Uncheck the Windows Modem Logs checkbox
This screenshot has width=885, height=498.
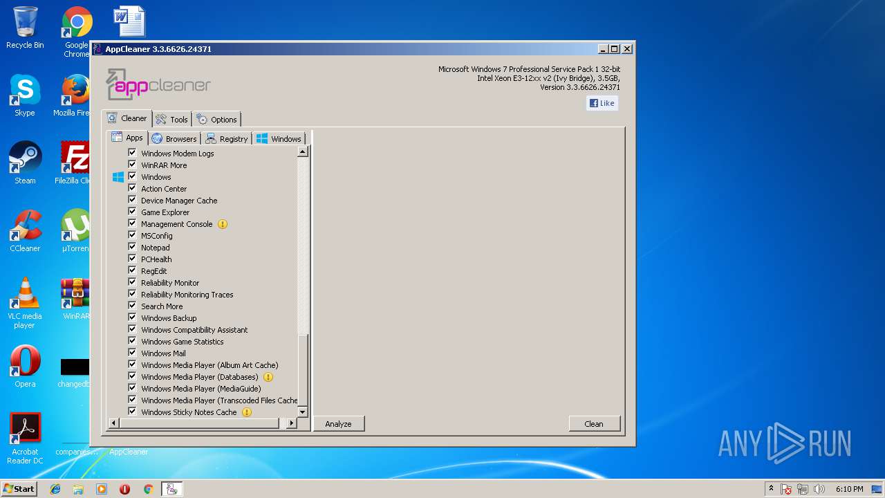tap(132, 153)
